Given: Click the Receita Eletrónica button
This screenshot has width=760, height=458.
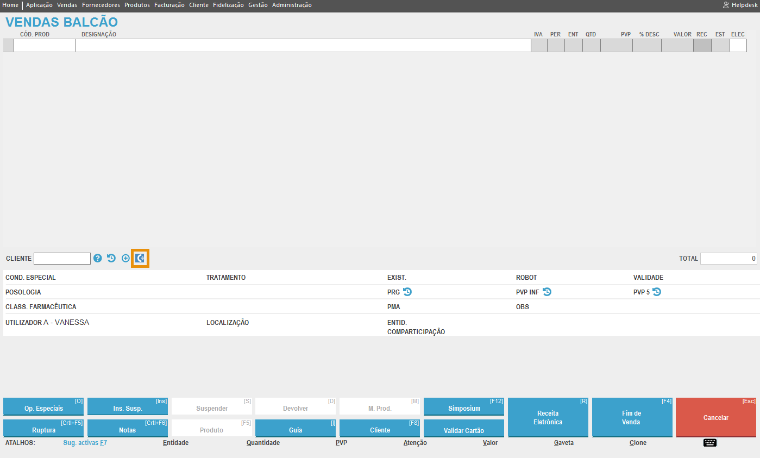Looking at the screenshot, I should pyautogui.click(x=548, y=417).
